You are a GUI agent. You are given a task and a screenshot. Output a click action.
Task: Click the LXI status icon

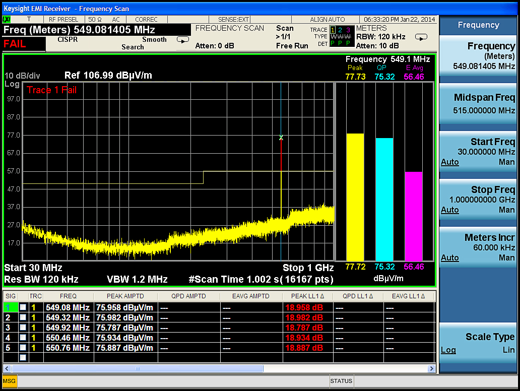pos(7,19)
